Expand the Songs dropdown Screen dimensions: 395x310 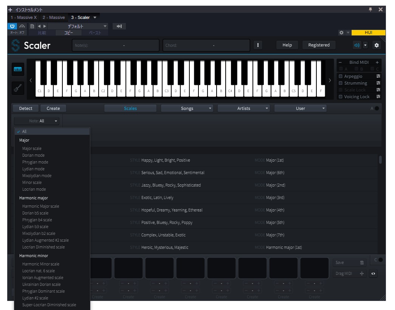pyautogui.click(x=187, y=108)
